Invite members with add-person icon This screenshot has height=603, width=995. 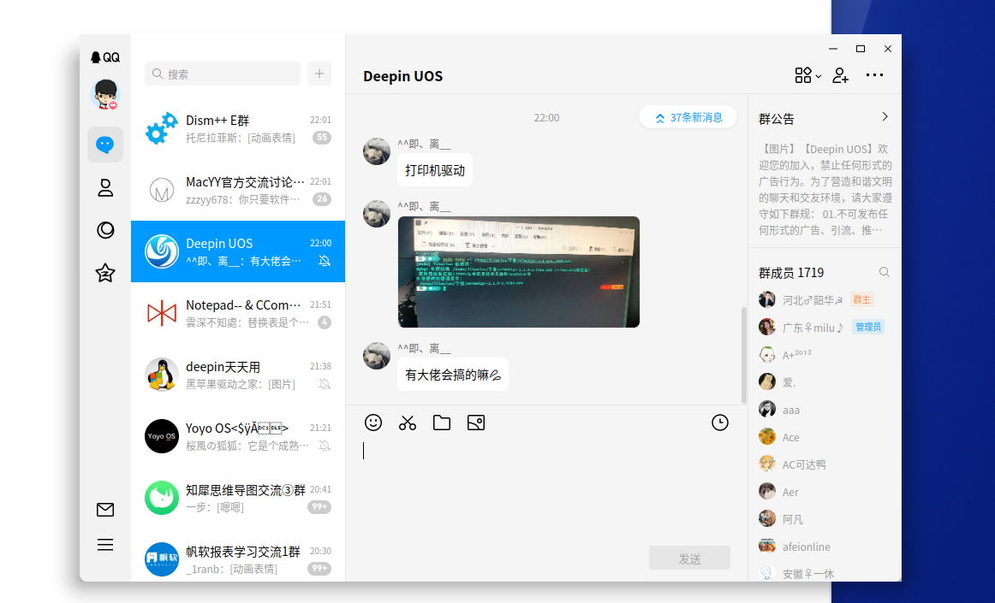[x=841, y=75]
